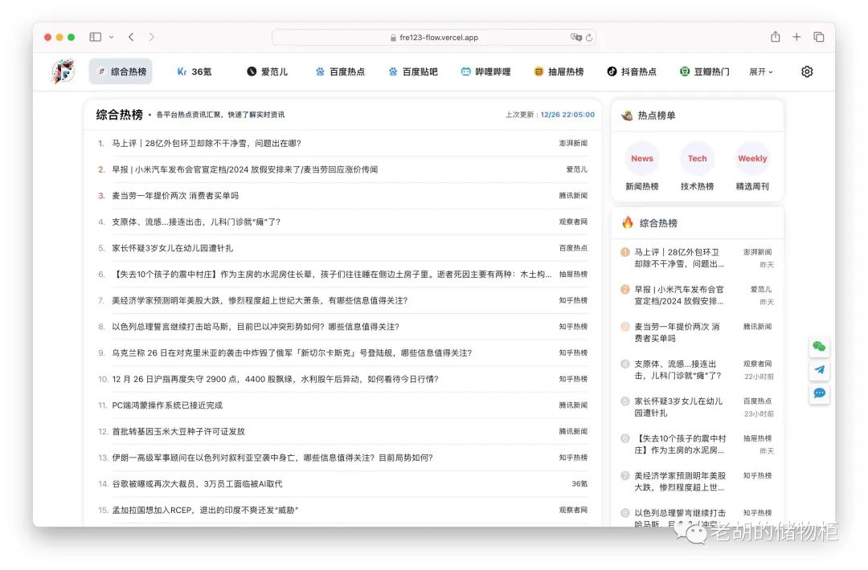
Task: Open headline 以色列总理誓言继续打击哈马斯 in main list
Action: pyautogui.click(x=256, y=327)
